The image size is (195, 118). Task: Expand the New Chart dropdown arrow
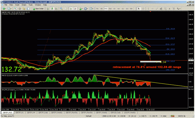point(6,9)
